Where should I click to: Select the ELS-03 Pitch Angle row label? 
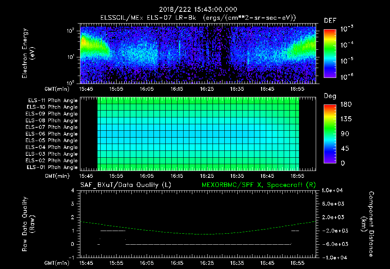point(52,154)
